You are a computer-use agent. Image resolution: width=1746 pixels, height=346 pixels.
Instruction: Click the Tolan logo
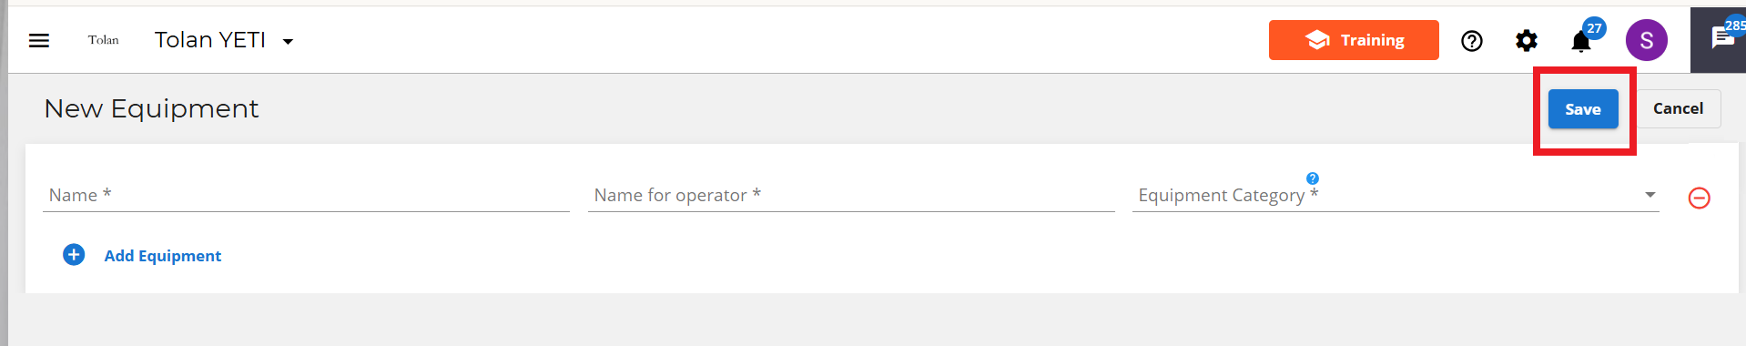[103, 40]
